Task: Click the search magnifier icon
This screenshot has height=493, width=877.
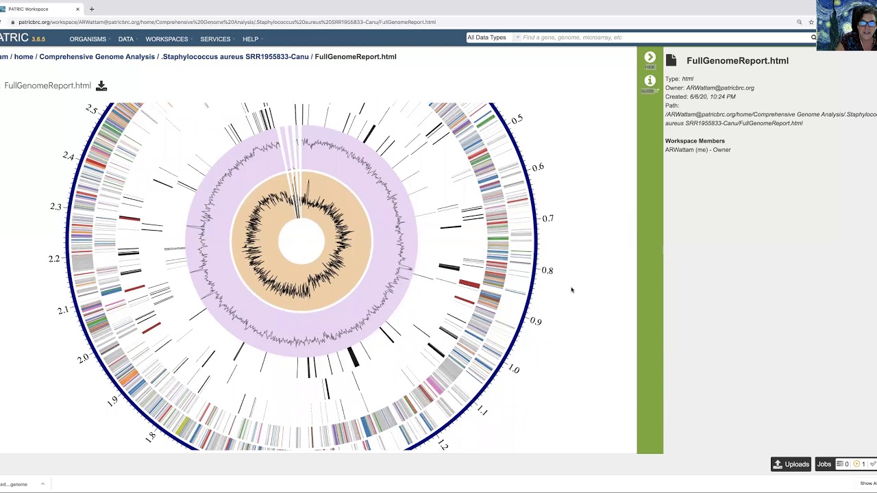Action: [813, 38]
